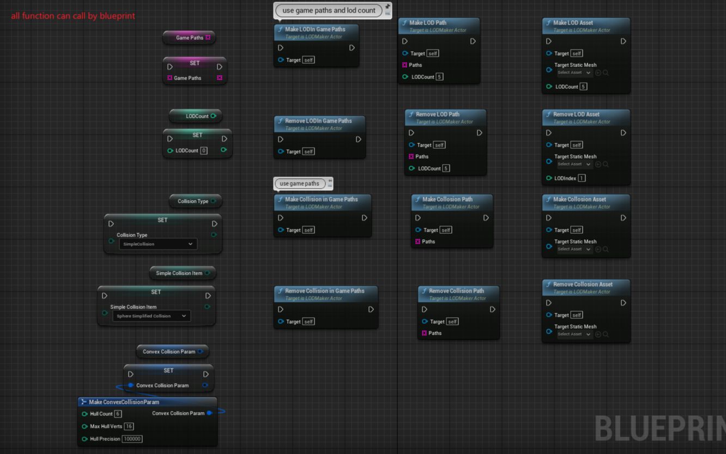Click the use-selected-asset arrow icon on Remove LOD Asset
This screenshot has width=726, height=454.
[598, 164]
